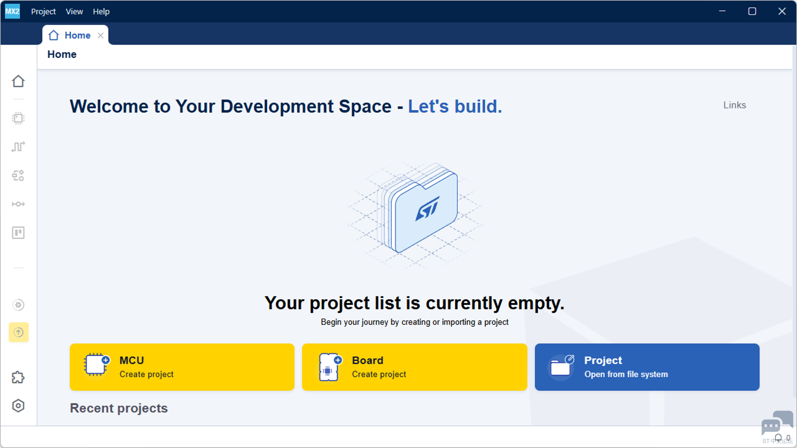Click the MX2 application logo
The image size is (797, 448).
point(13,11)
